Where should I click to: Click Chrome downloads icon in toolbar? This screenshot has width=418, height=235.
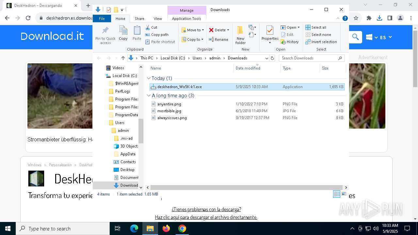(x=379, y=18)
